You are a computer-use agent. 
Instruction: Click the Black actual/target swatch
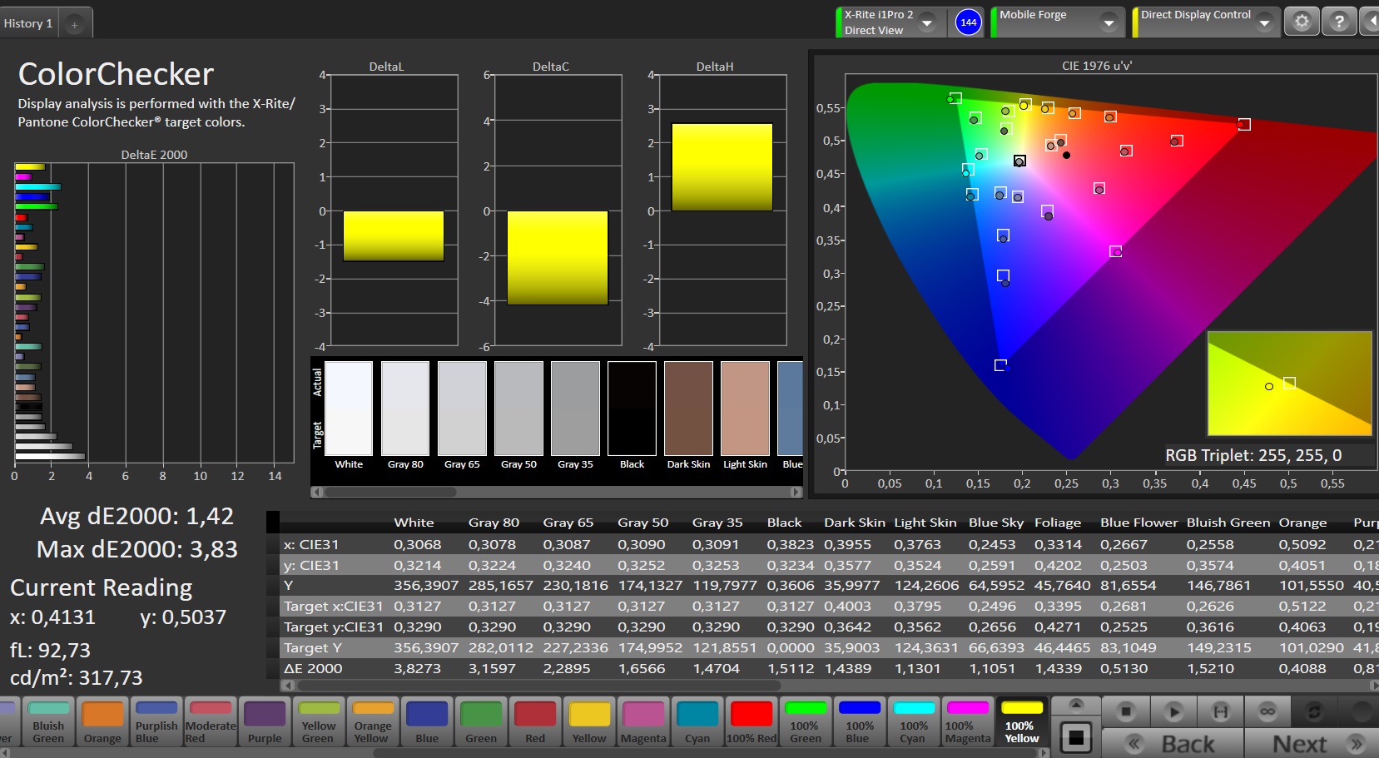[632, 409]
